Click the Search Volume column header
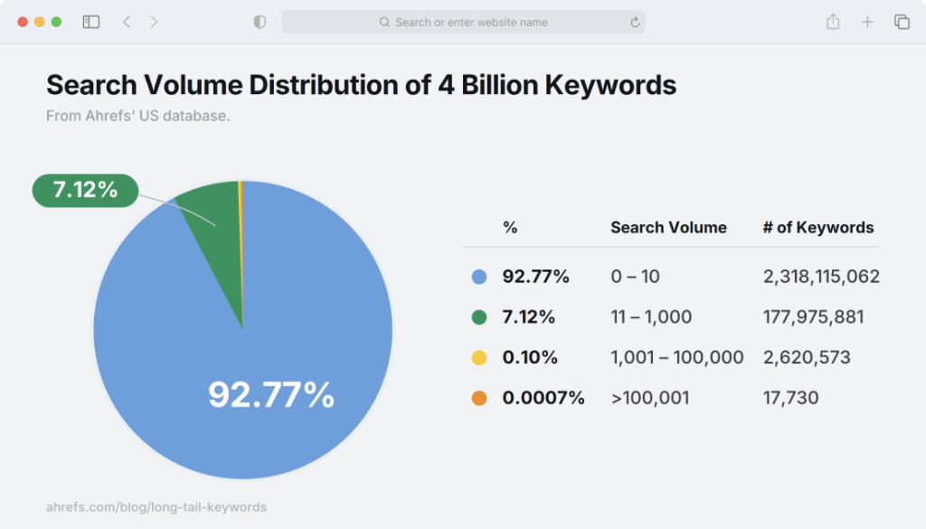 [668, 227]
